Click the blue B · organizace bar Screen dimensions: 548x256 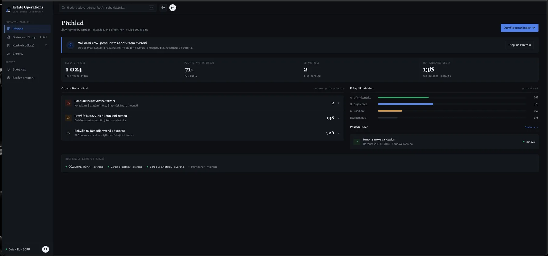406,104
